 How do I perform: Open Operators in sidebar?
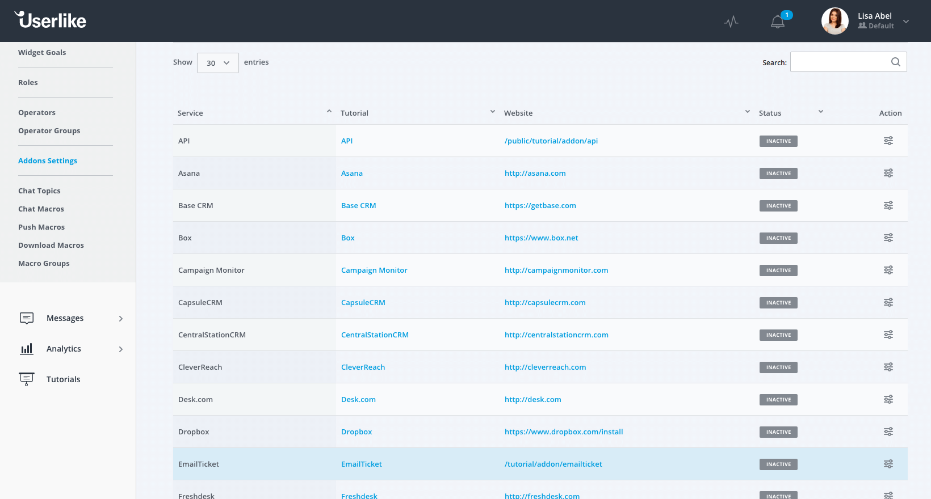pos(37,112)
